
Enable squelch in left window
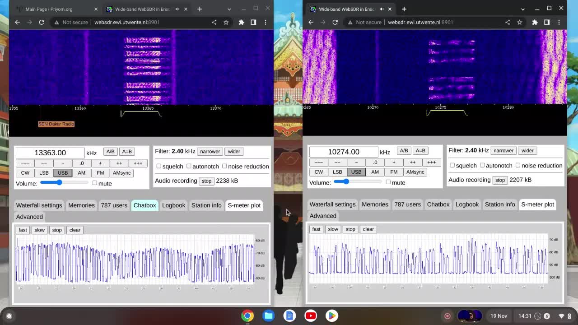click(159, 166)
